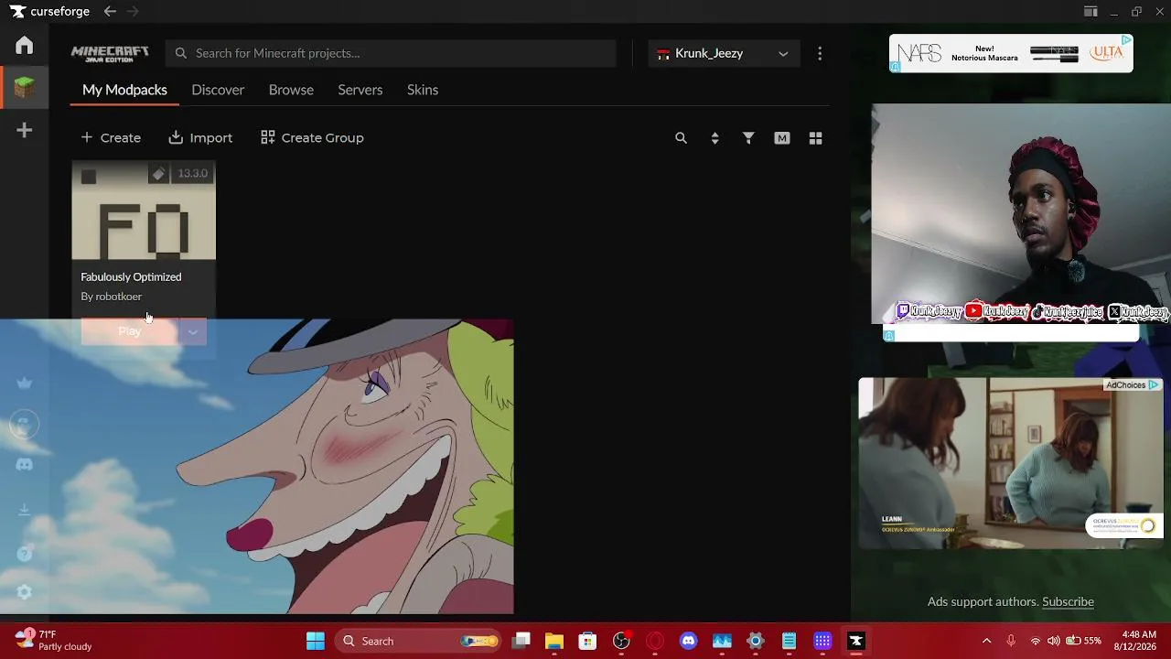
Task: Open the Fabulously Optimized modpack thumbnail
Action: tap(144, 211)
